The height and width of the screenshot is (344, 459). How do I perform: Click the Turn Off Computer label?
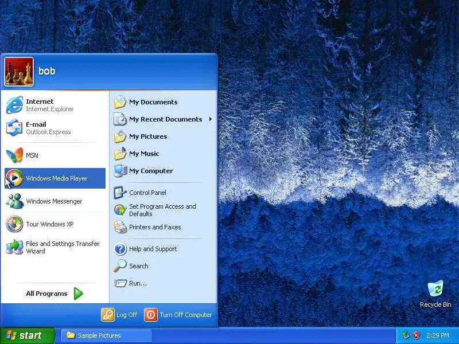pos(185,315)
